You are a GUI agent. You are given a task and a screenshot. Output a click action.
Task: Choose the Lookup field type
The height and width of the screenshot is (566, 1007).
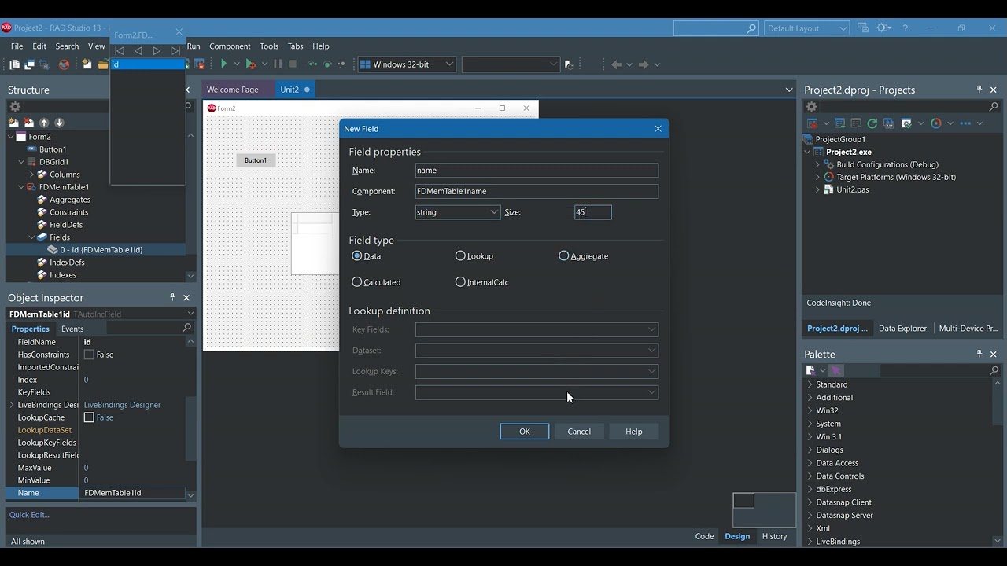pyautogui.click(x=460, y=256)
